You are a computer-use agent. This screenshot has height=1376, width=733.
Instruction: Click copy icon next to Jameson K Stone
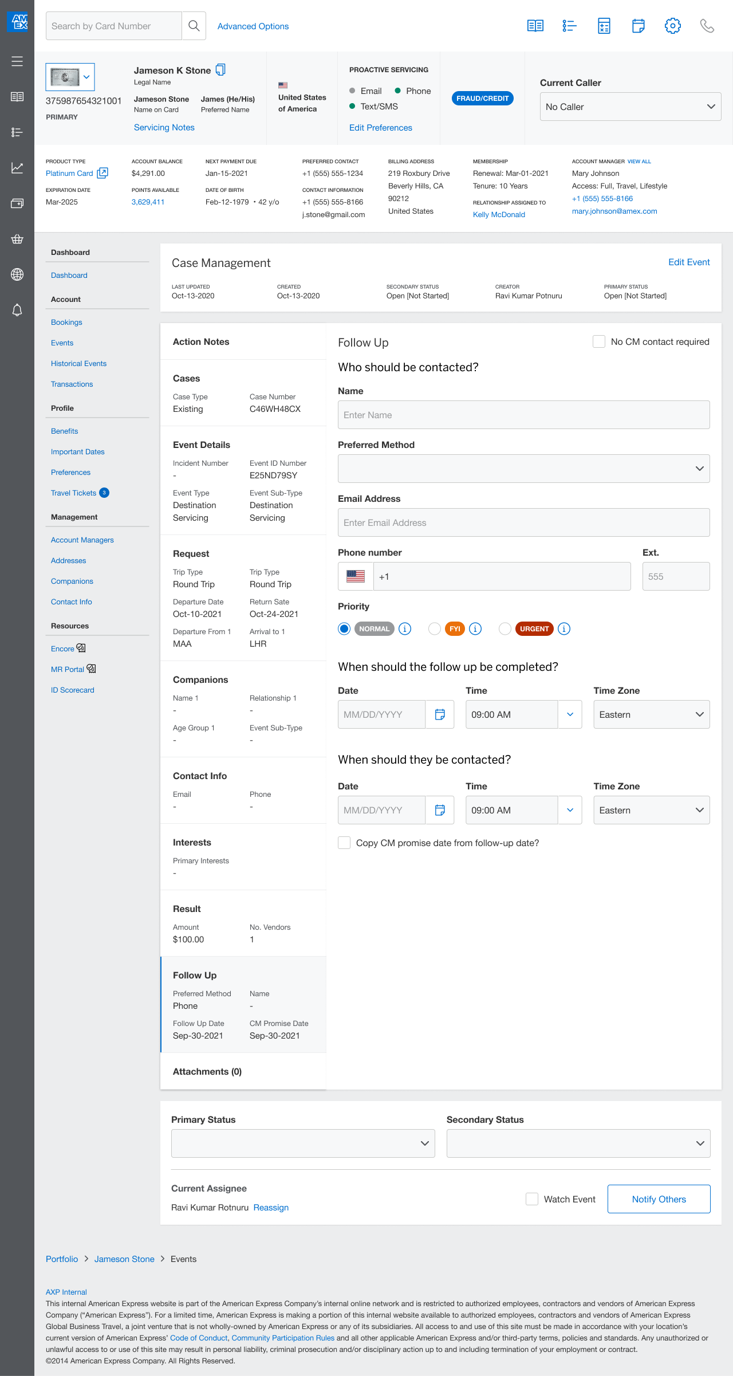[220, 70]
